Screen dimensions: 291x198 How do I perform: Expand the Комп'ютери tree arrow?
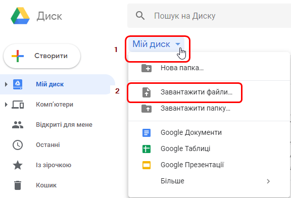[x=6, y=105]
